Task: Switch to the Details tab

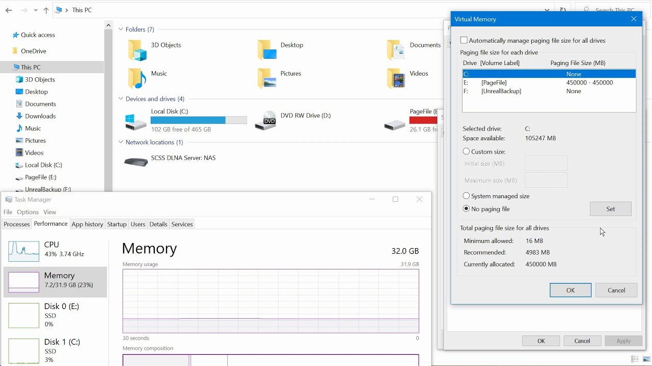Action: point(158,224)
